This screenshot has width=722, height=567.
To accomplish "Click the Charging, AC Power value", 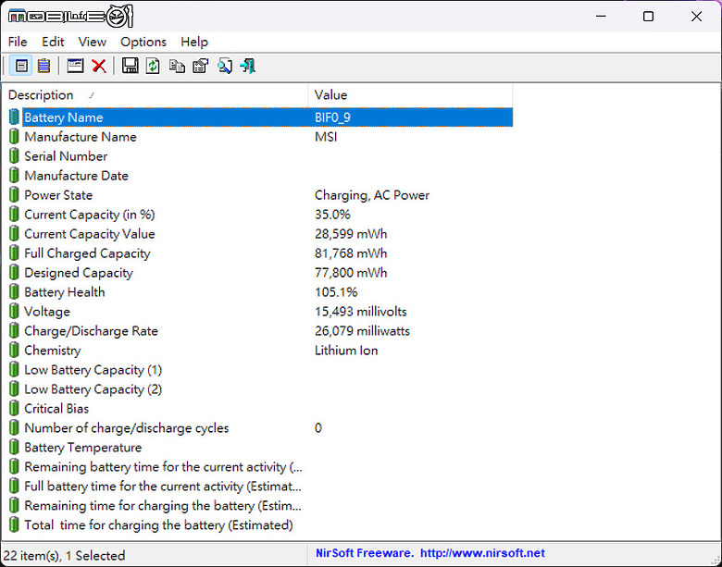I will (372, 195).
